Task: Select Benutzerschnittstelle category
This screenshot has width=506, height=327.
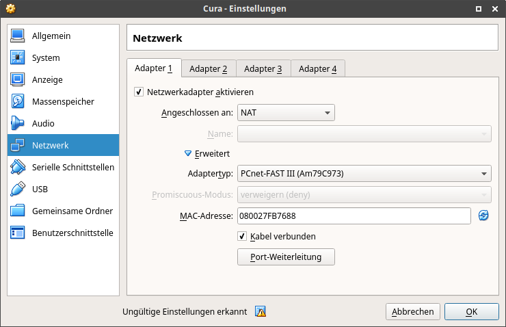Action: click(63, 233)
